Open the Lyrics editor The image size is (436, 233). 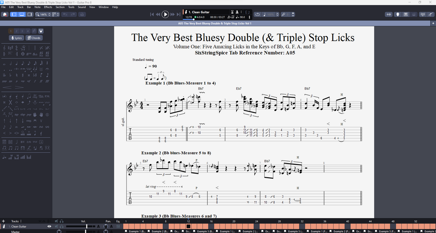point(16,38)
